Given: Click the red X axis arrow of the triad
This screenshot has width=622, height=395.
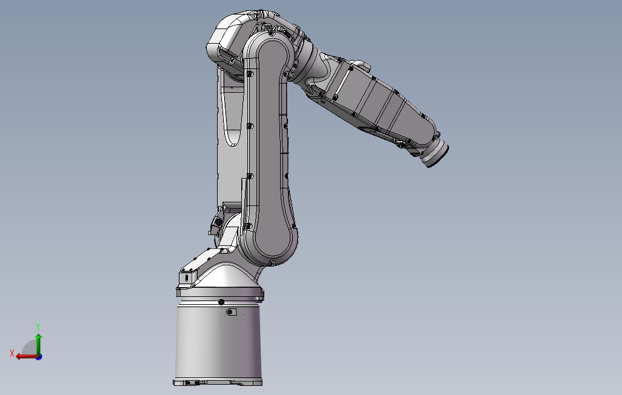Looking at the screenshot, I should pyautogui.click(x=27, y=357).
